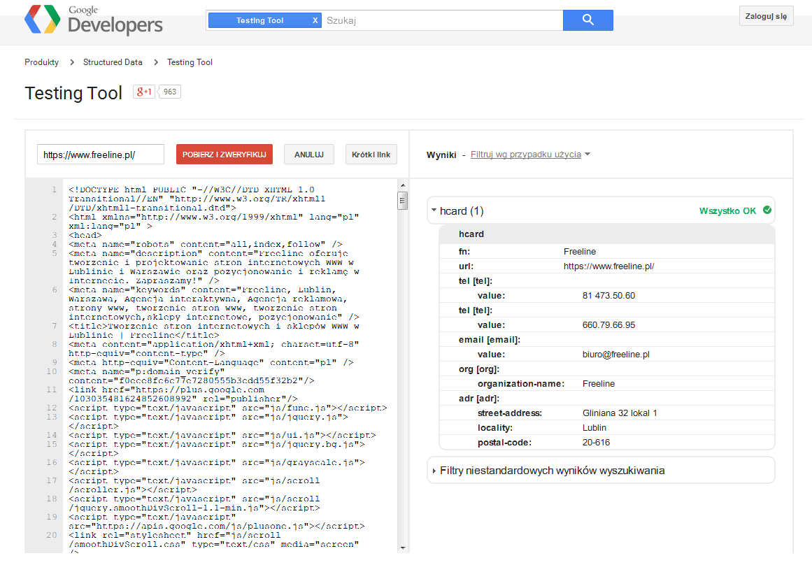
Task: Focus the URL input field with freeline.pl
Action: coord(101,155)
